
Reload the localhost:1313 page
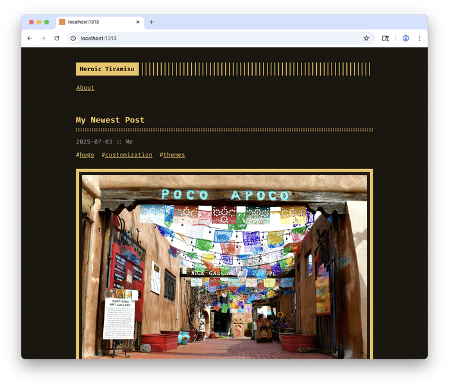coord(56,38)
